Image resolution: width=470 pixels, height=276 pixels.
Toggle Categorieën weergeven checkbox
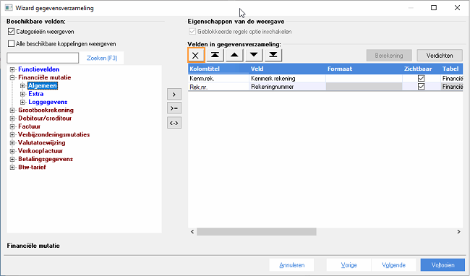(12, 32)
